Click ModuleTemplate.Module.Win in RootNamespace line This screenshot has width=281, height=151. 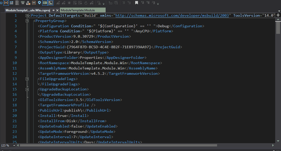[99, 63]
